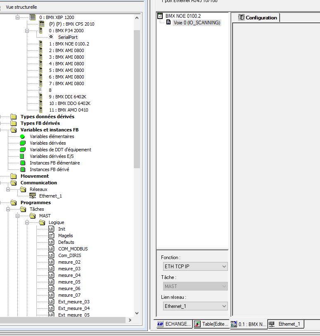Collapse the Logique folder node

click(27, 222)
